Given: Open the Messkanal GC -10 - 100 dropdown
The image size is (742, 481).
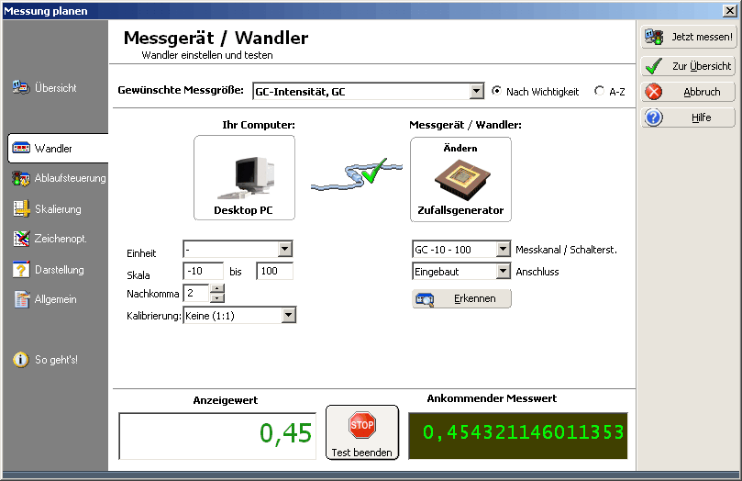Looking at the screenshot, I should (503, 249).
